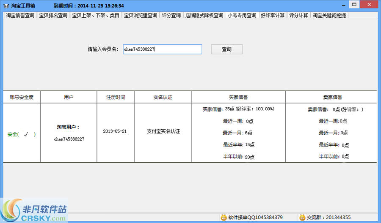The height and width of the screenshot is (223, 381).
Task: Click the 软件接单QQ1045384379 status text
Action: tap(255, 218)
